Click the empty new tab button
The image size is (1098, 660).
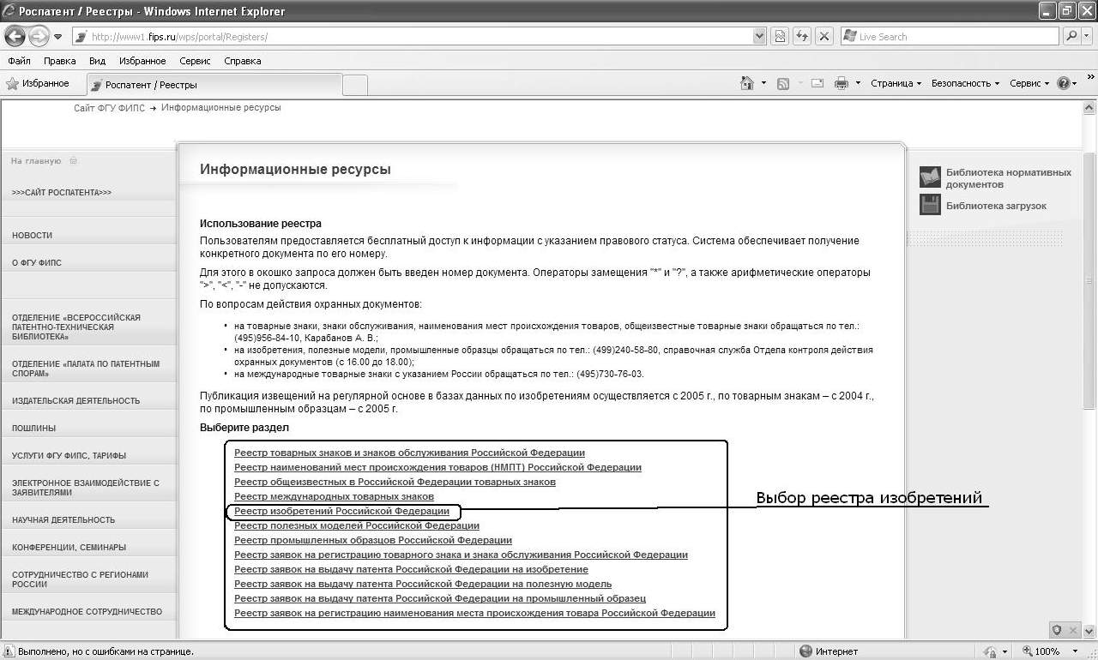coord(355,85)
